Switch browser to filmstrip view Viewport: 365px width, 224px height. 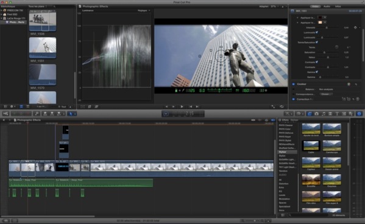21,107
